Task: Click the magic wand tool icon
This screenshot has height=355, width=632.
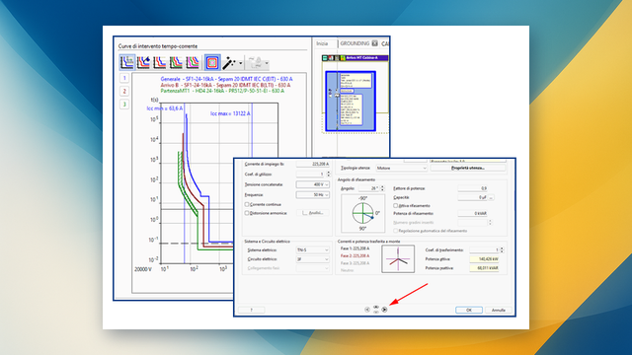Action: 229,63
